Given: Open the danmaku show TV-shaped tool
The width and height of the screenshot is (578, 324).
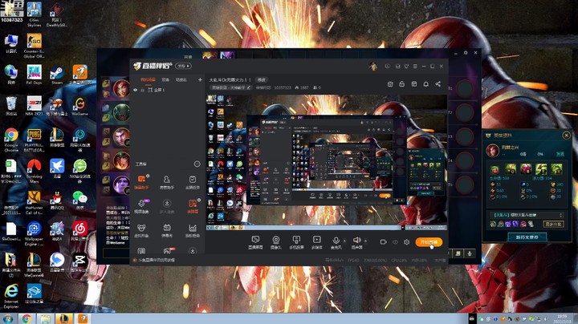Looking at the screenshot, I should click(167, 230).
